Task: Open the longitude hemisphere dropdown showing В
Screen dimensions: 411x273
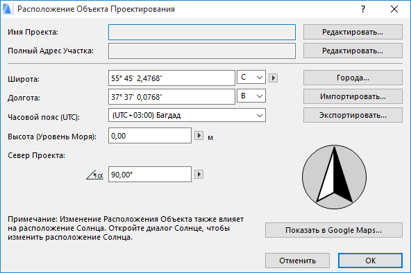Action: coord(251,96)
